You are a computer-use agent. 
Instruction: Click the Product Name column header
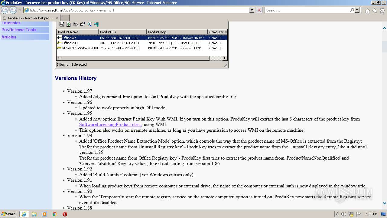[77, 32]
